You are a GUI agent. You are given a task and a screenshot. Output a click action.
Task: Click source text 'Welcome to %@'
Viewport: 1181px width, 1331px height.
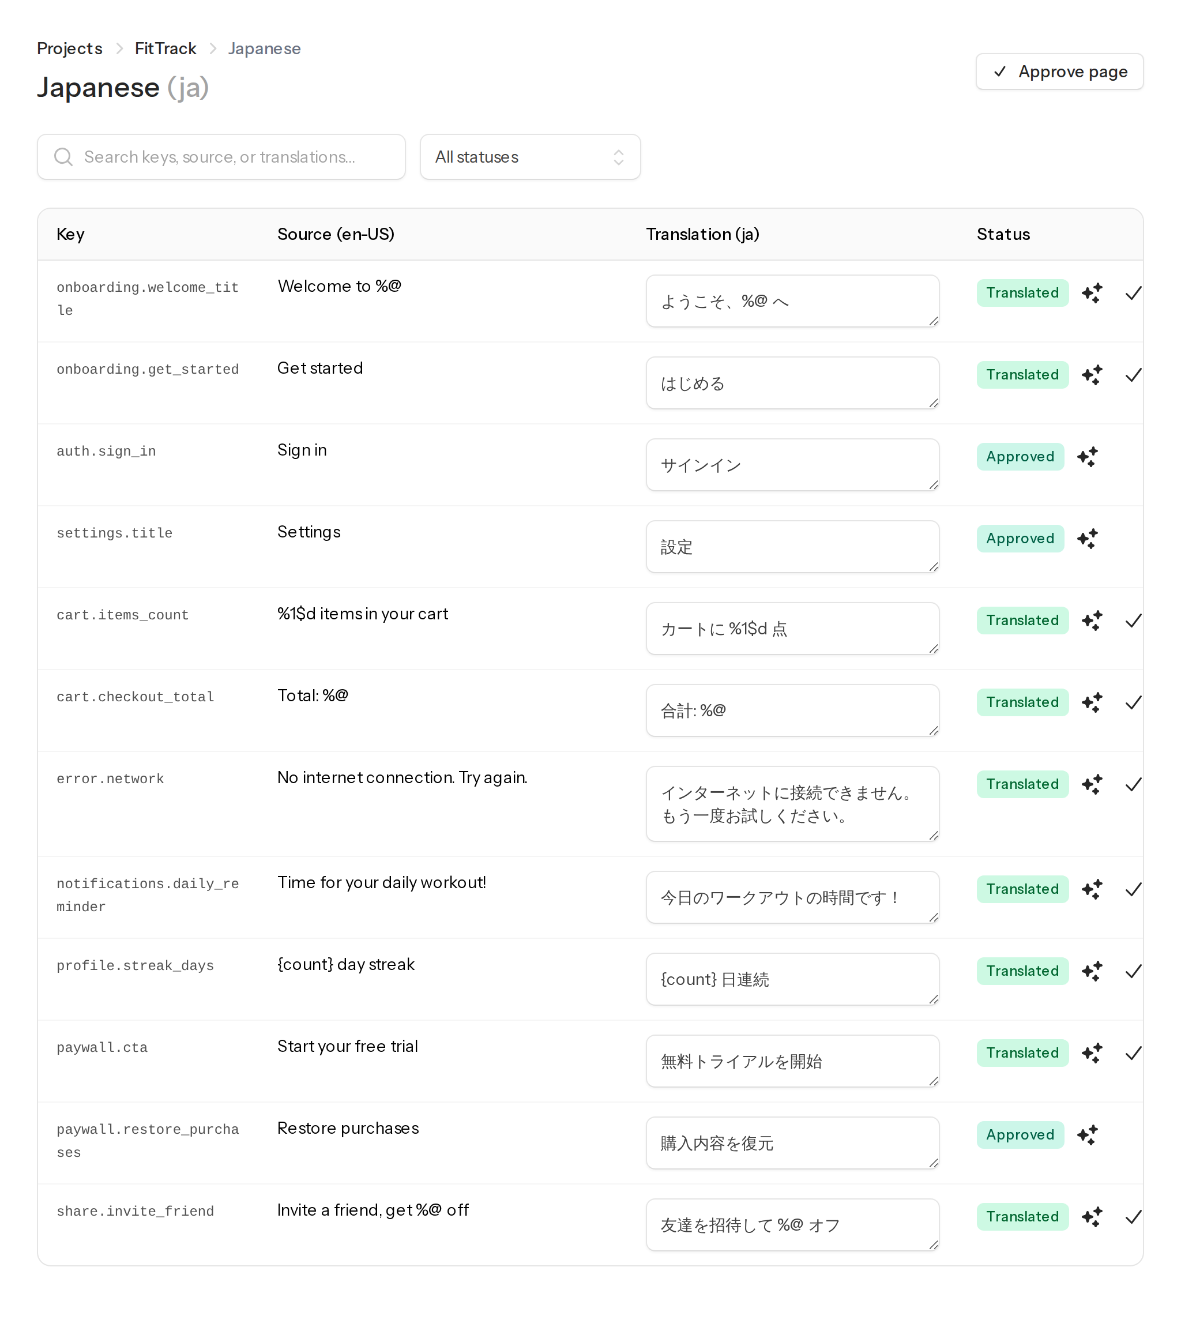click(x=339, y=286)
